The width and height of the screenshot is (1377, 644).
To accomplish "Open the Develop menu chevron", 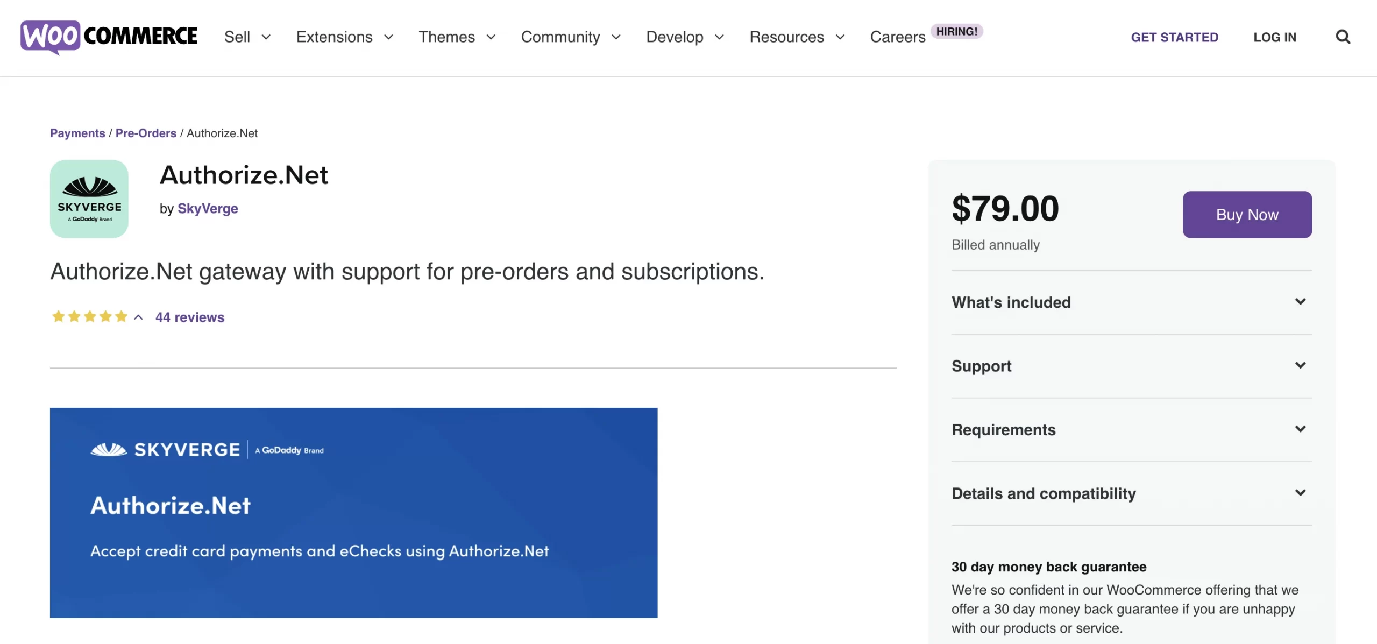I will 719,37.
